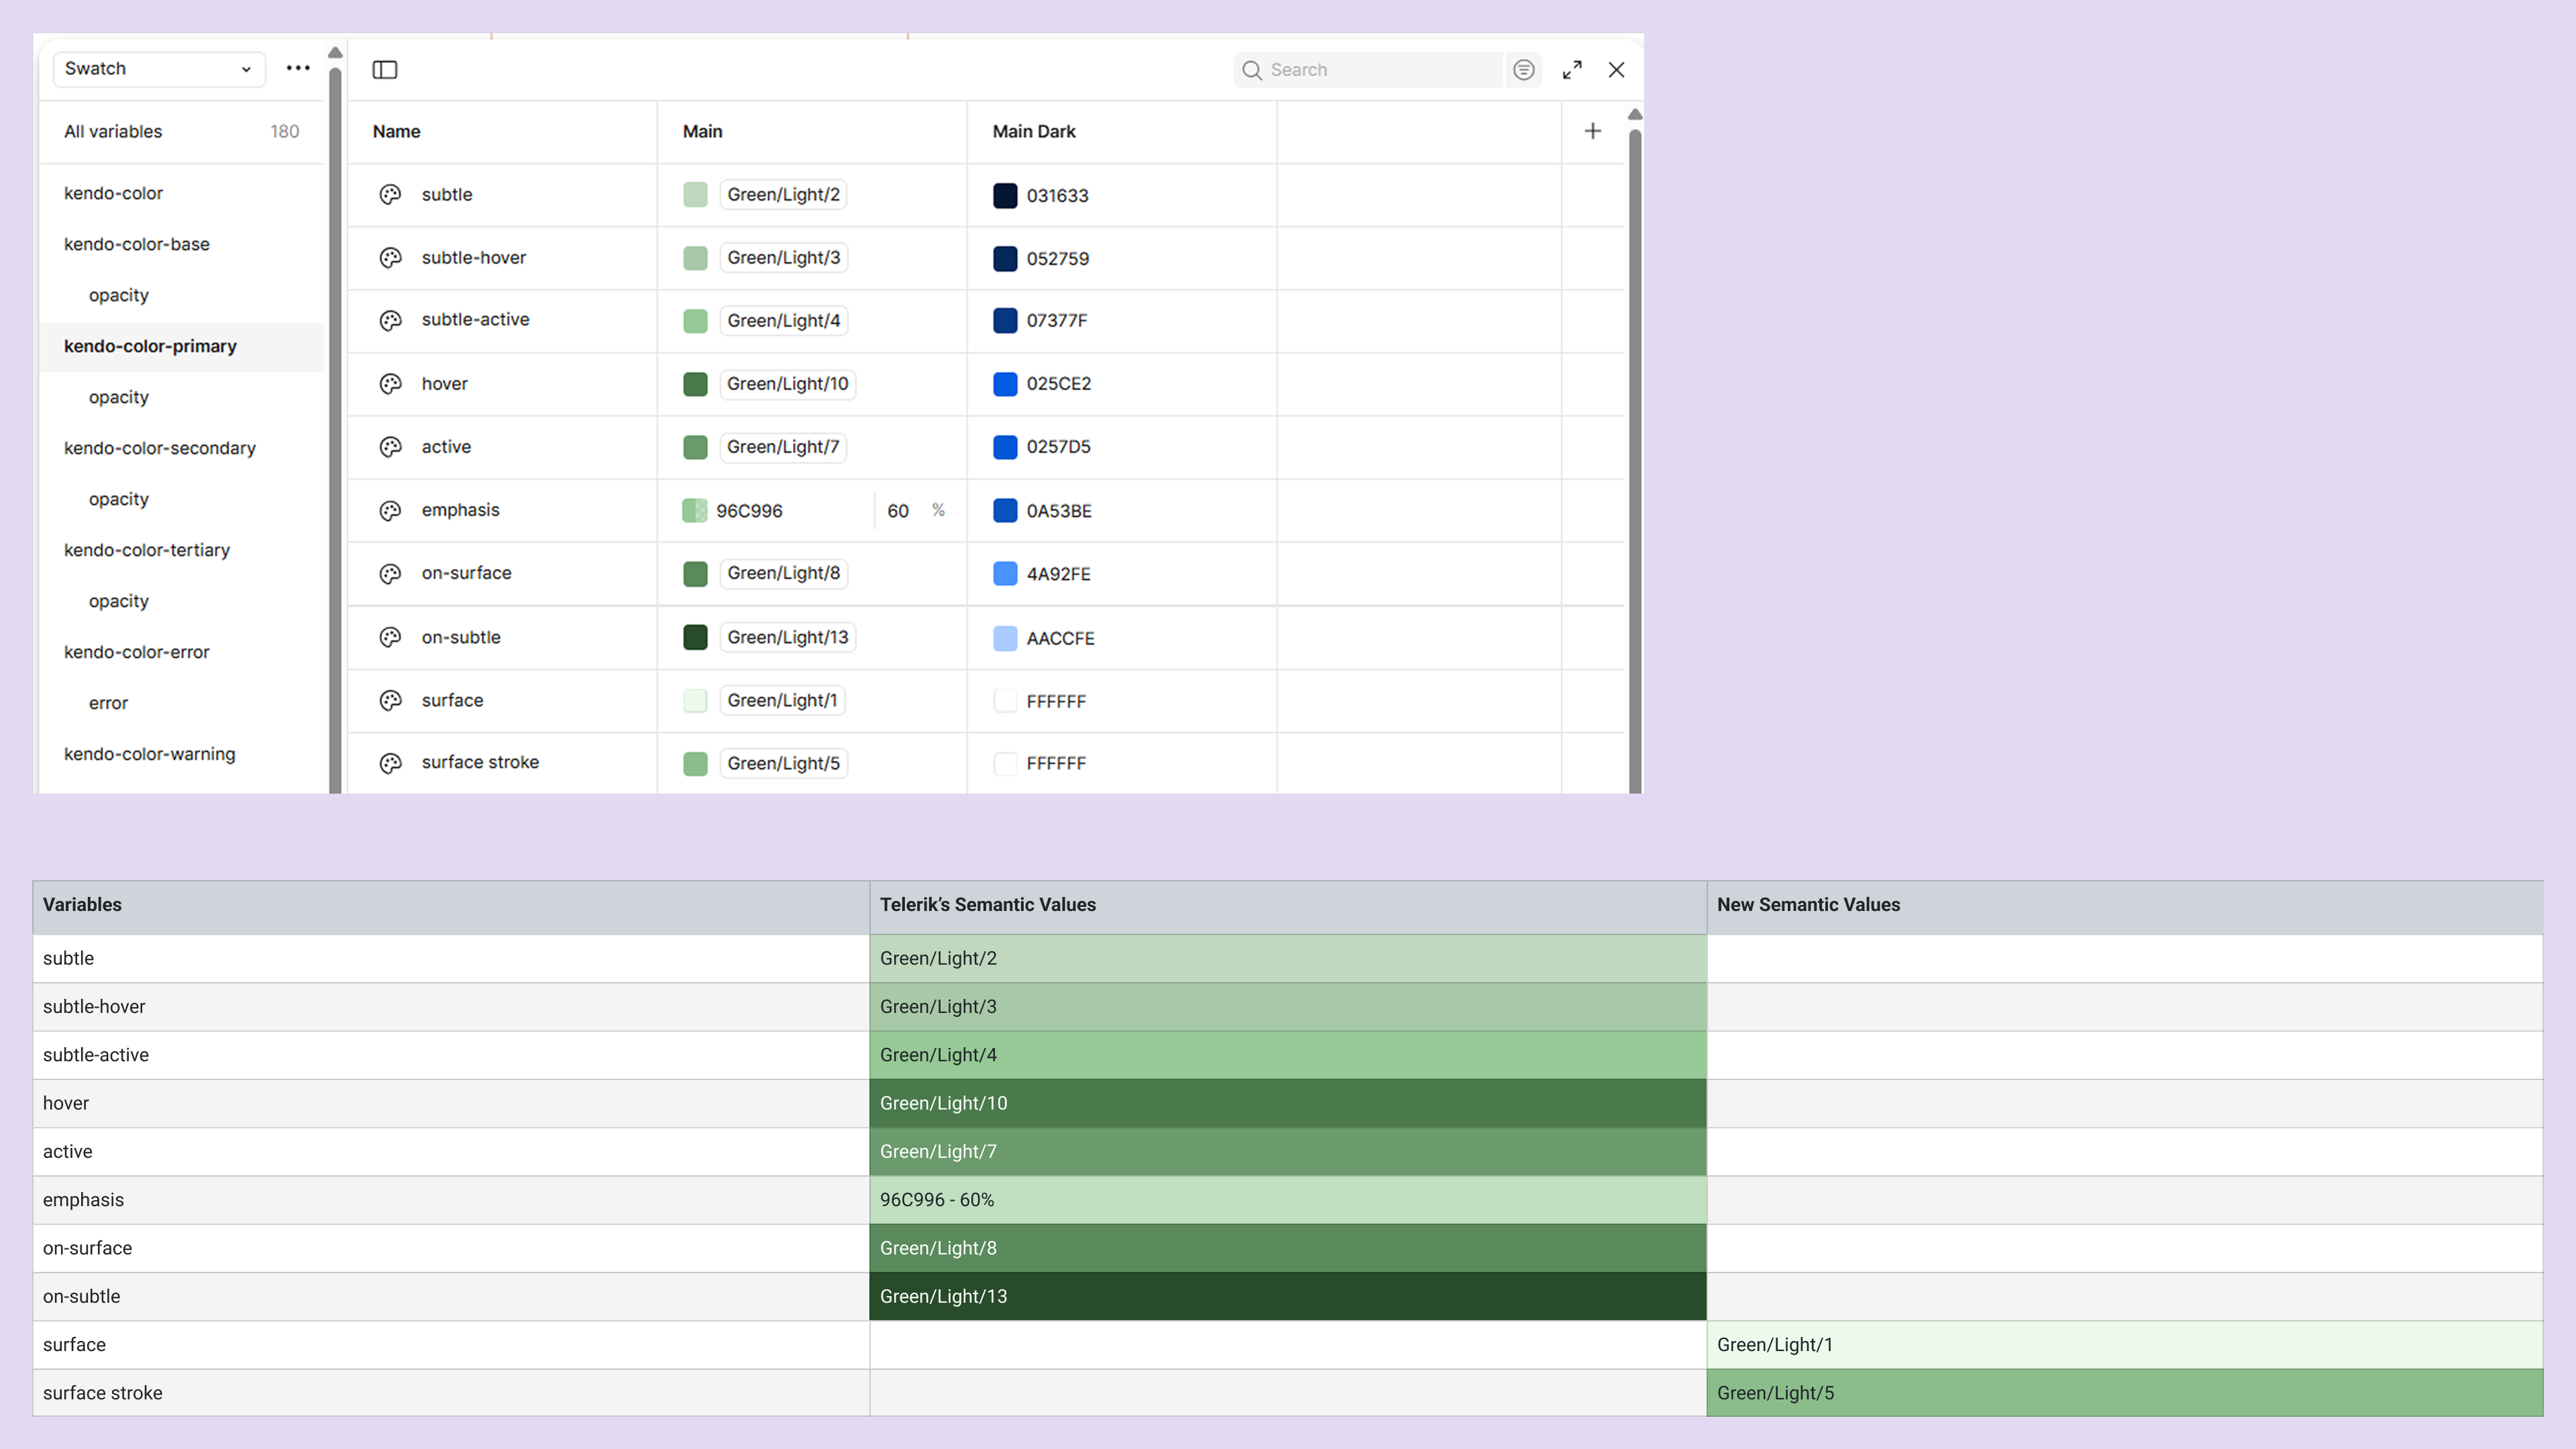Click the 96C996 emphasis color swatch
This screenshot has width=2576, height=1449.
point(695,510)
